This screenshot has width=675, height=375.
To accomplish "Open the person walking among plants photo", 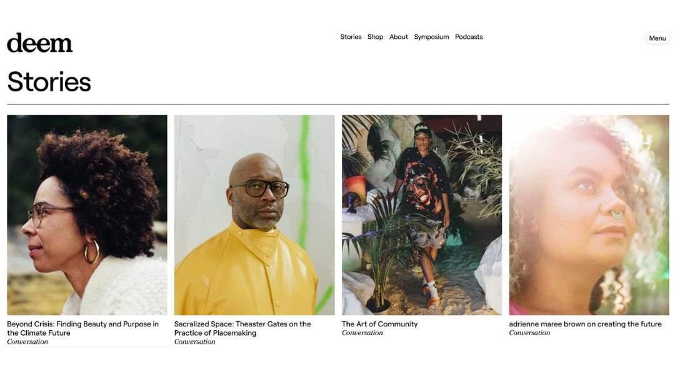I will [x=422, y=215].
